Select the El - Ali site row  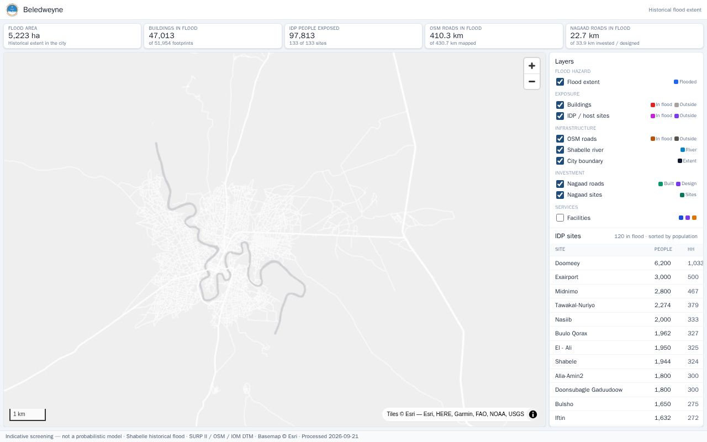(626, 348)
